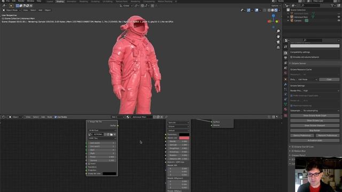342x192 pixels.
Task: Open the View Layer properties tab icon
Action: tap(285, 63)
